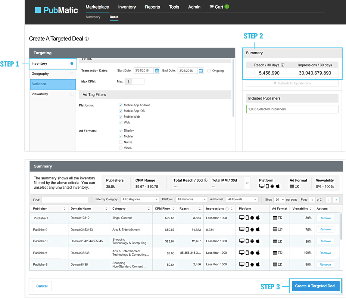Open the Reports menu
Screen dimensions: 346x299
click(152, 7)
